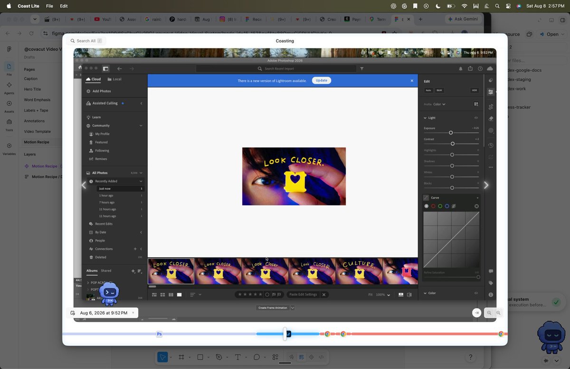Open the Presets icon above Edit sliders

491,80
